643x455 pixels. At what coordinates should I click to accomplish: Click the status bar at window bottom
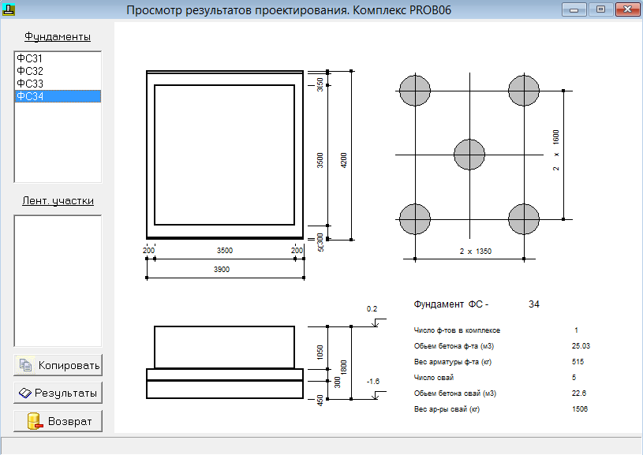[x=322, y=446]
